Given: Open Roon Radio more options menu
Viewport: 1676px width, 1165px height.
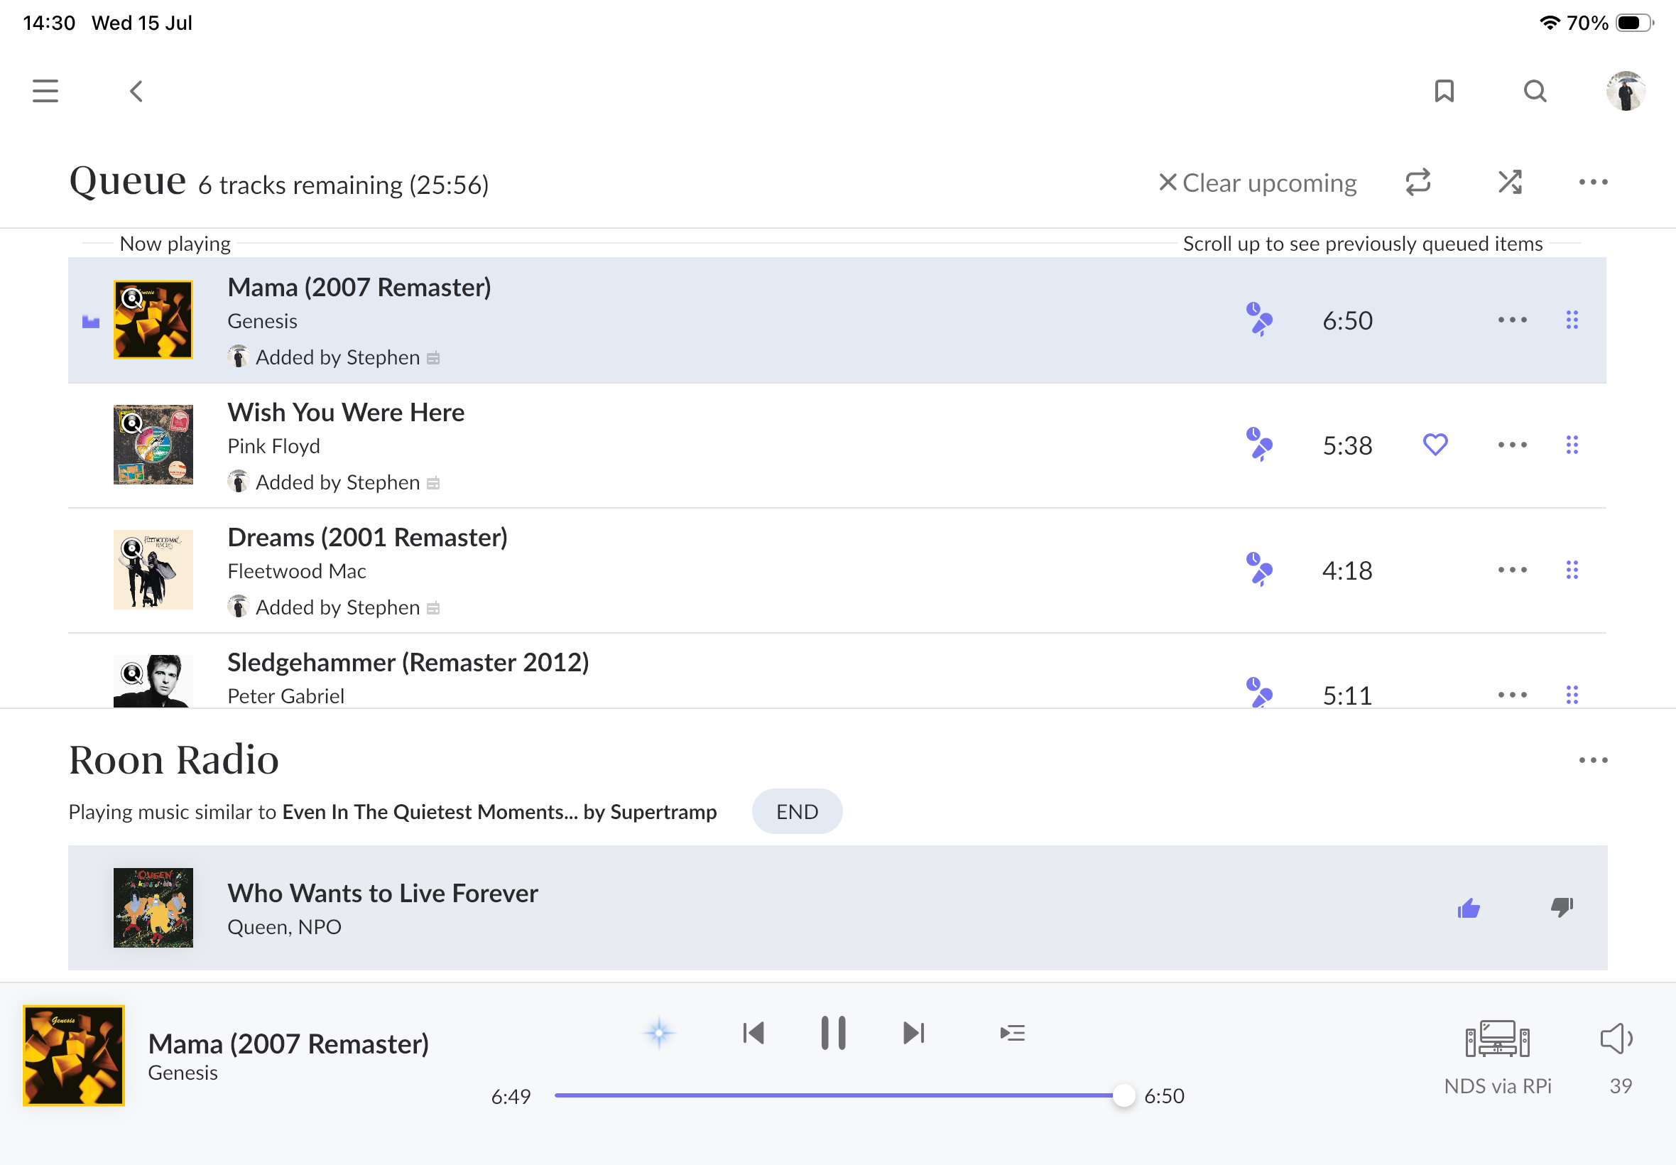Looking at the screenshot, I should pos(1593,760).
